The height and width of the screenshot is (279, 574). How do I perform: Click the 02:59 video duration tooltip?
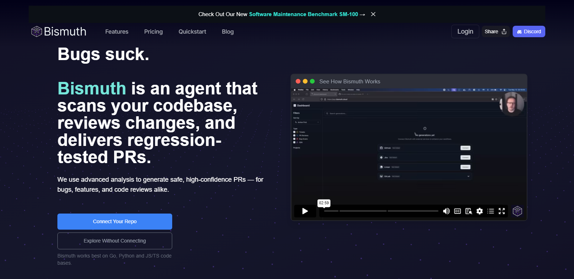coord(324,203)
